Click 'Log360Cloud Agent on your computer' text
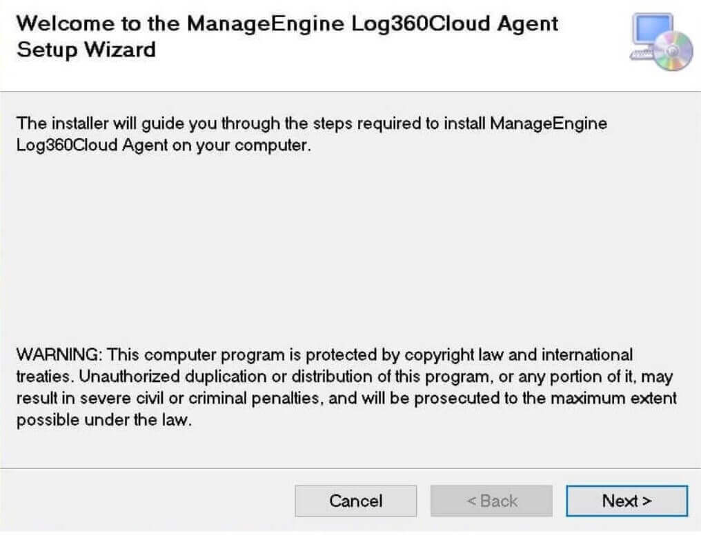This screenshot has width=710, height=540. (x=164, y=146)
